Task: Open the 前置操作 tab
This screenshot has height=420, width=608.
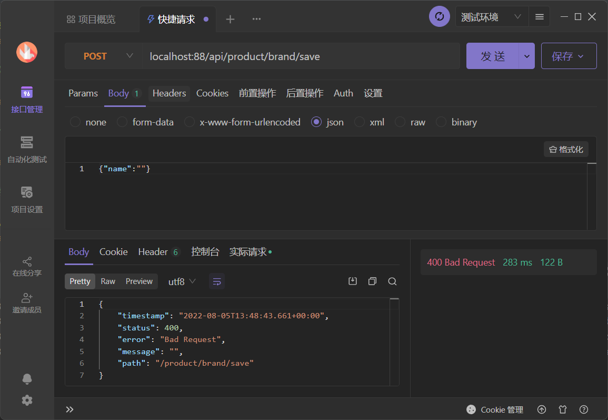Action: [257, 93]
